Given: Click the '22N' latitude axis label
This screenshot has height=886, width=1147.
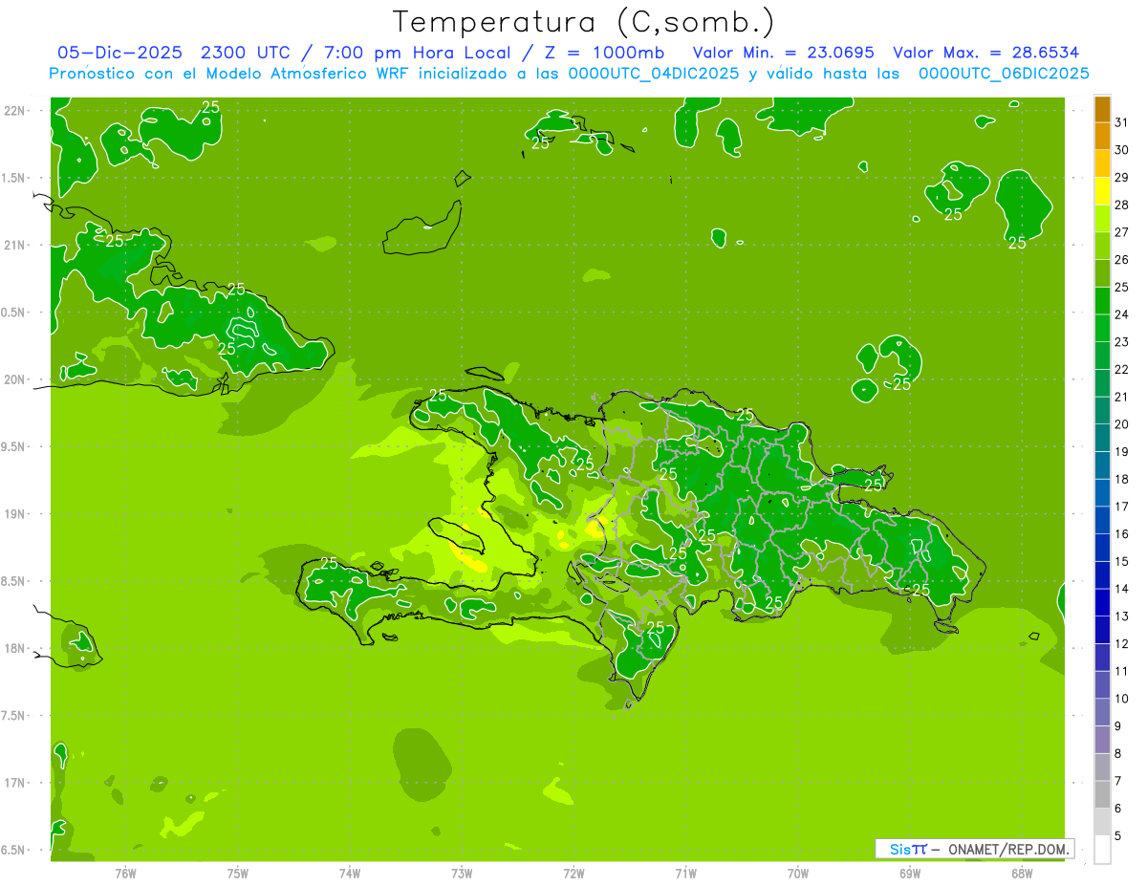Looking at the screenshot, I should coord(15,111).
